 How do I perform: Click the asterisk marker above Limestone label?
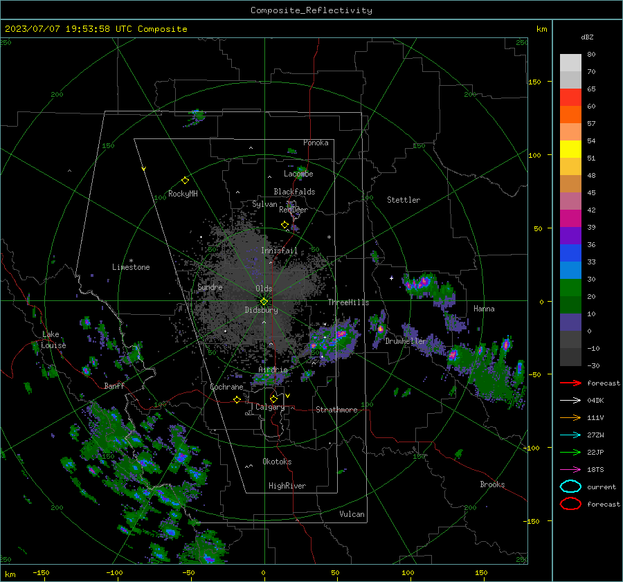tap(131, 261)
